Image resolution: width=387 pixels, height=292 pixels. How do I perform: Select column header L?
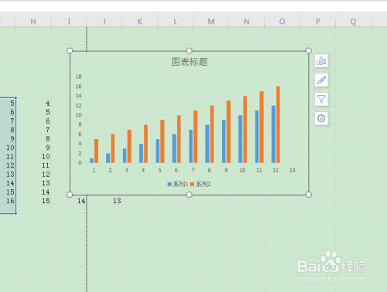coord(176,22)
